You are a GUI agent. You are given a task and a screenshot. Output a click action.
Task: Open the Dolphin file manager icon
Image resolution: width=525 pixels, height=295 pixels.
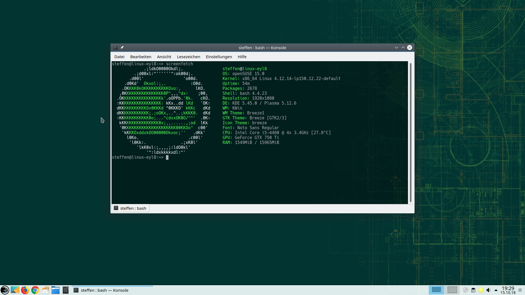(x=56, y=290)
